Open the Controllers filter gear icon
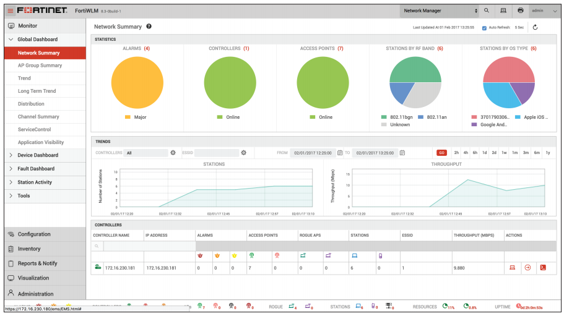The image size is (564, 316). click(173, 153)
